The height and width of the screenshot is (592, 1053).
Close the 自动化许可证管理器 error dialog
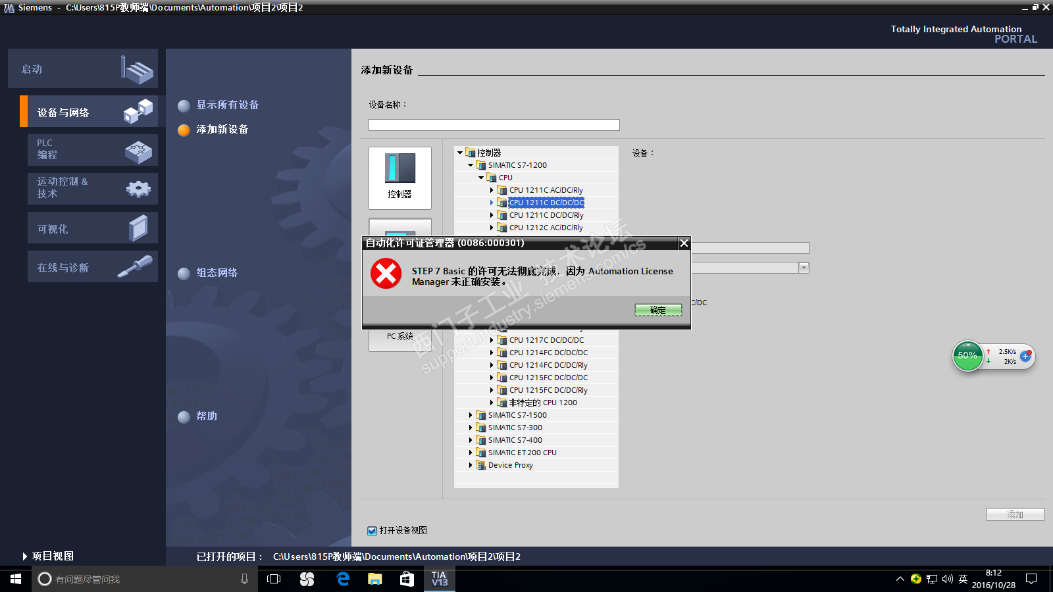[684, 243]
